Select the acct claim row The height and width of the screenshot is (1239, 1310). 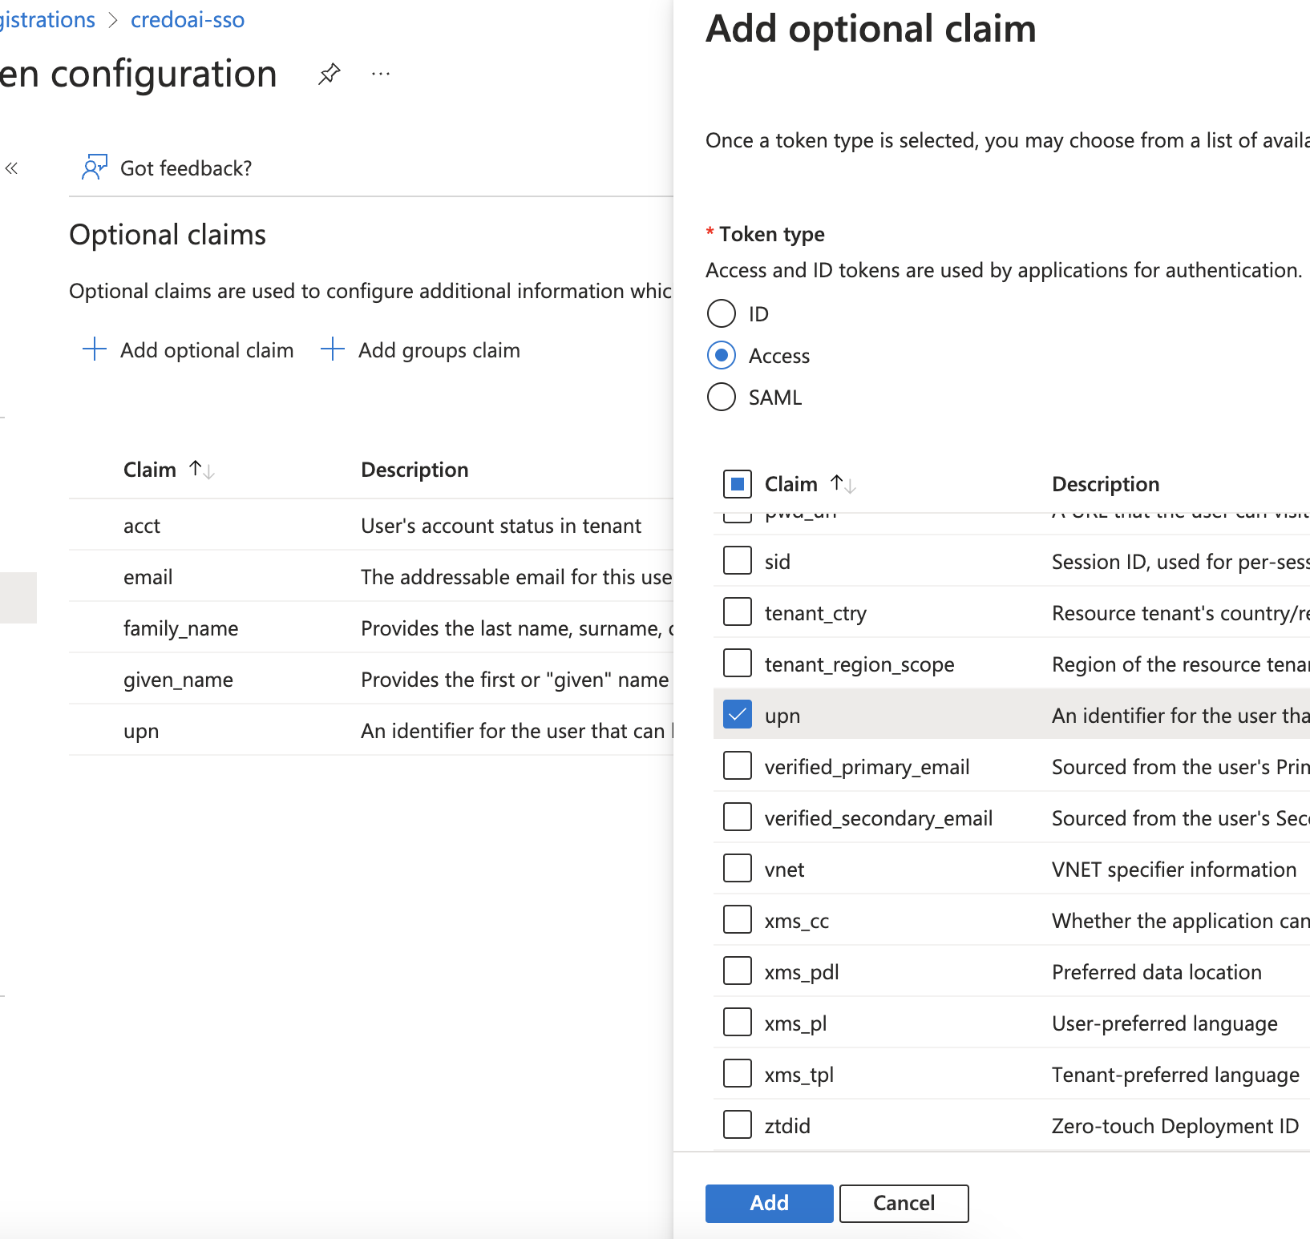(371, 525)
